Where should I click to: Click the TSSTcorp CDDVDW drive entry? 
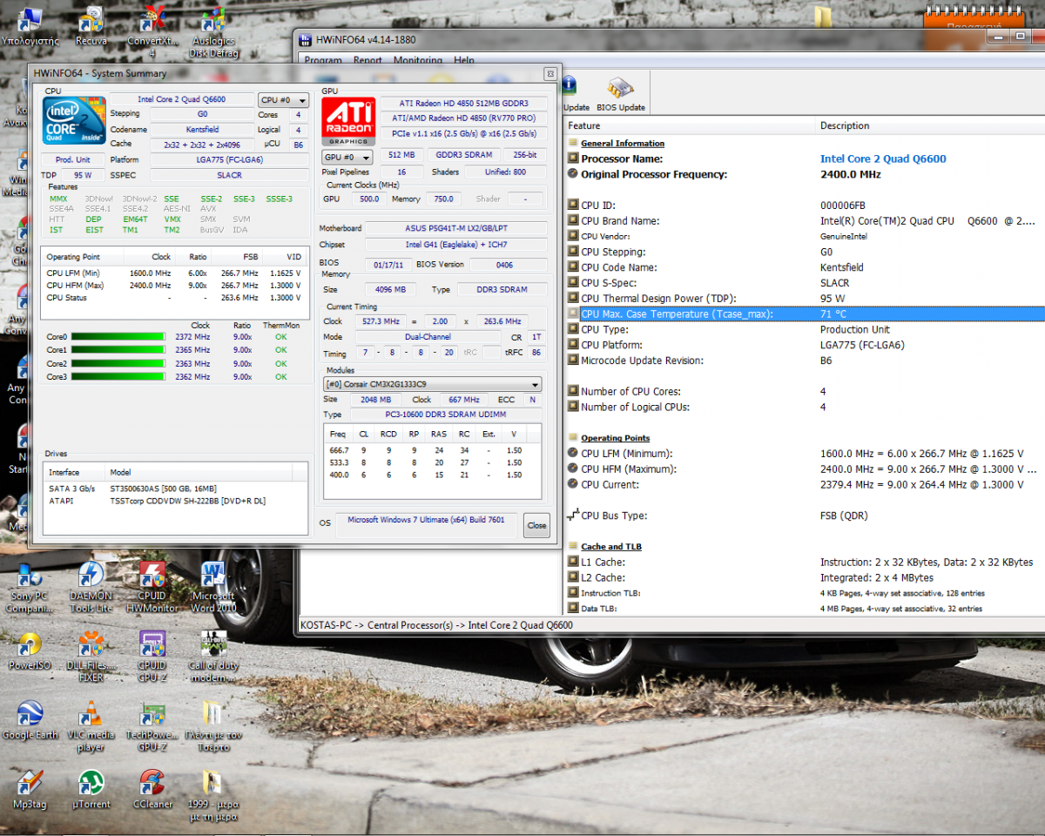coord(177,501)
